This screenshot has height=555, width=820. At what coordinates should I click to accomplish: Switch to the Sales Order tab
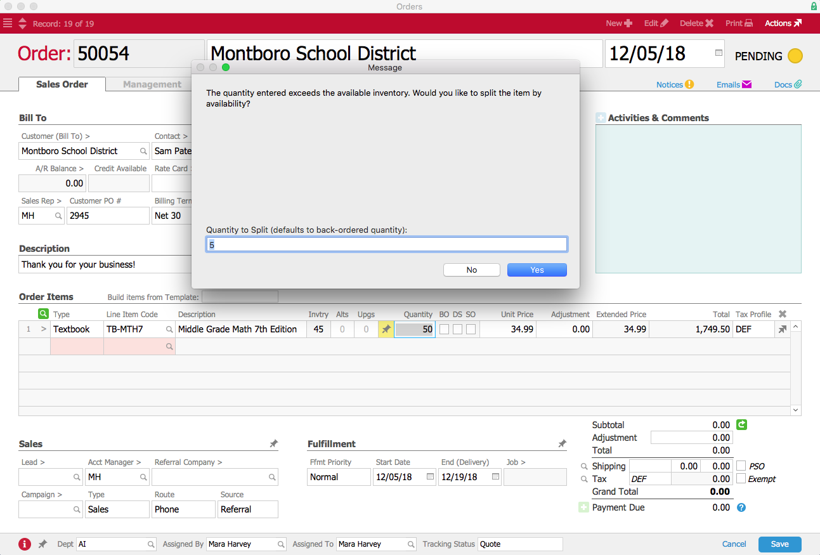tap(62, 84)
